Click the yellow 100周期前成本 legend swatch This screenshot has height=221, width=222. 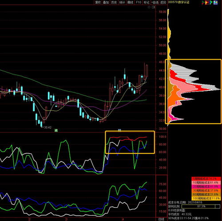206,198
